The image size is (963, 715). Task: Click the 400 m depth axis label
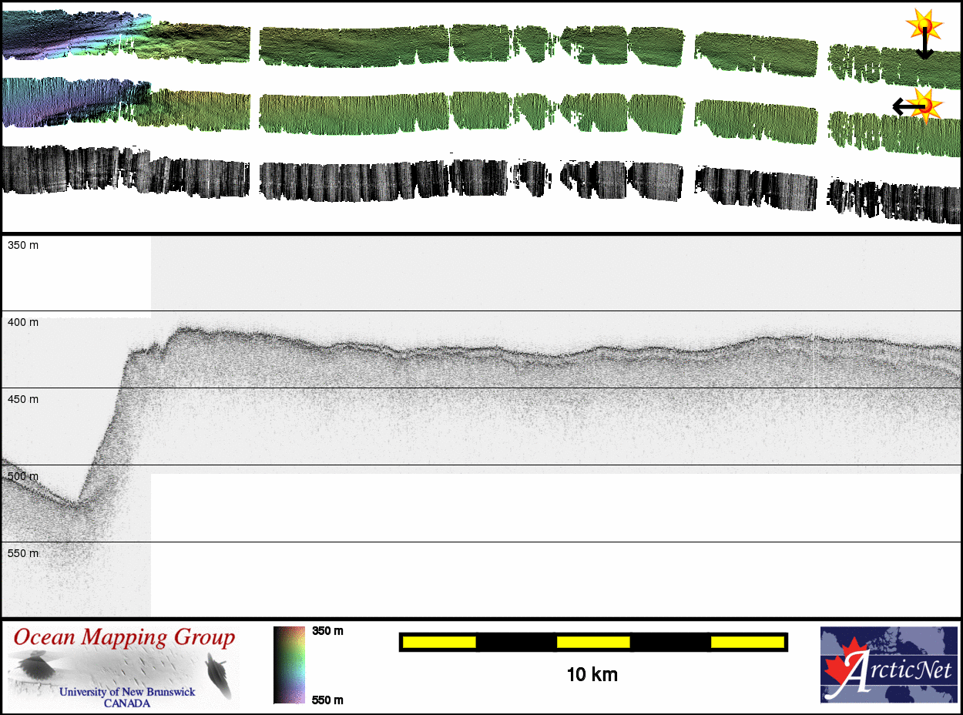click(x=23, y=322)
